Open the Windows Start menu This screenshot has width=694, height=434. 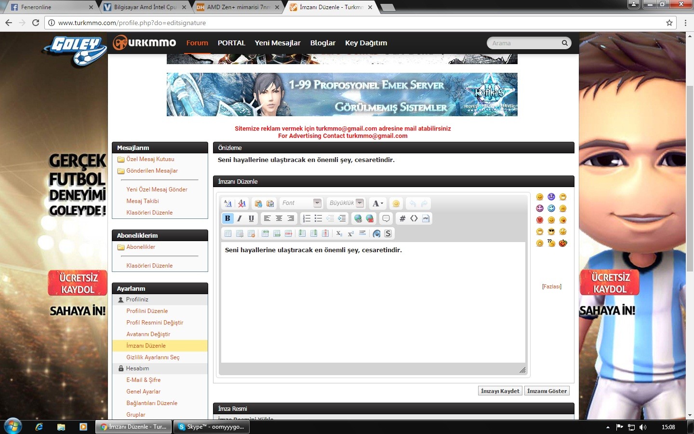click(13, 426)
